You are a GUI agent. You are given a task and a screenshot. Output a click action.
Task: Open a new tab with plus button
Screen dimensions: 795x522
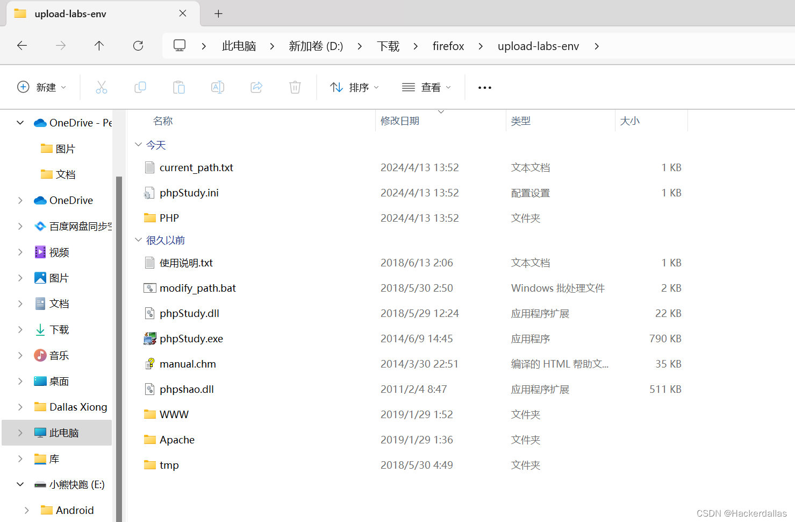tap(218, 13)
